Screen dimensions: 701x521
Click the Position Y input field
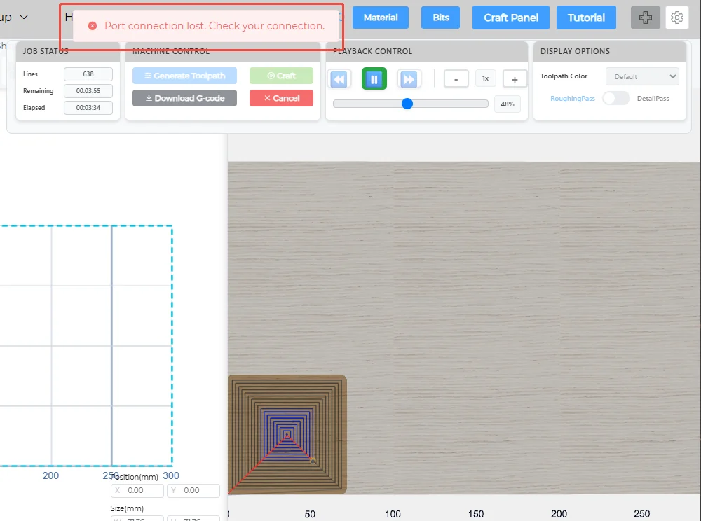(193, 490)
